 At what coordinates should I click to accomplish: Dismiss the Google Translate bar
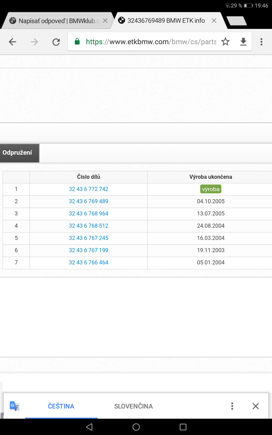coord(256,406)
